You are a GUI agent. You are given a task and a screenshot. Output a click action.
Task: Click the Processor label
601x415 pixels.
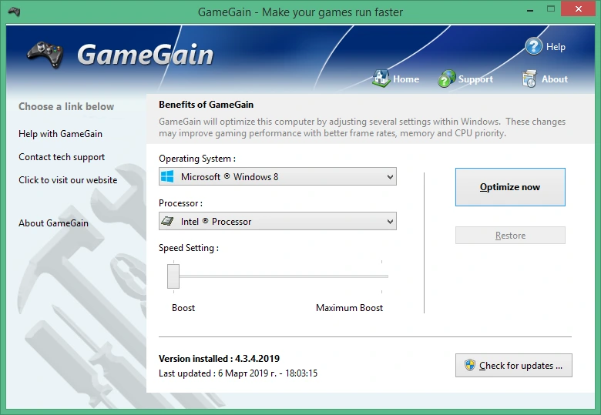(x=180, y=203)
